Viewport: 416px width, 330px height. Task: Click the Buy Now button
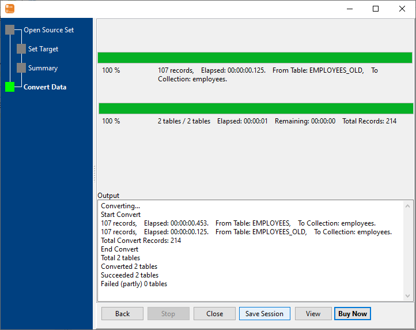[x=352, y=314]
